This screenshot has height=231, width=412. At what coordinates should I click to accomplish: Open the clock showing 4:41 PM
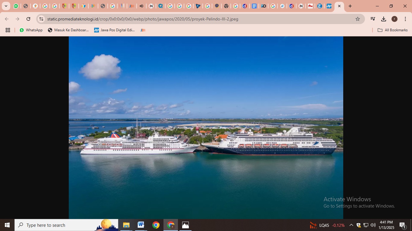coord(386,225)
